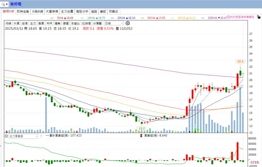
Task: Click the 2025/03/11 date text
Action: pos(14,29)
